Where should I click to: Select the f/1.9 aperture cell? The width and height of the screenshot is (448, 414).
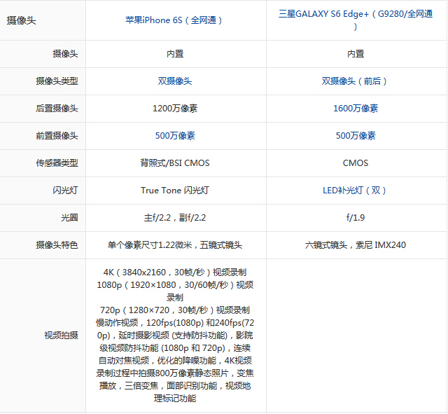pos(356,218)
